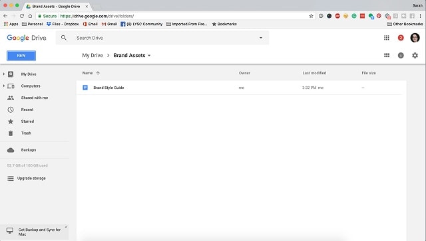Click the search magnifier icon
Screen dimensions: 426x241
tap(64, 38)
